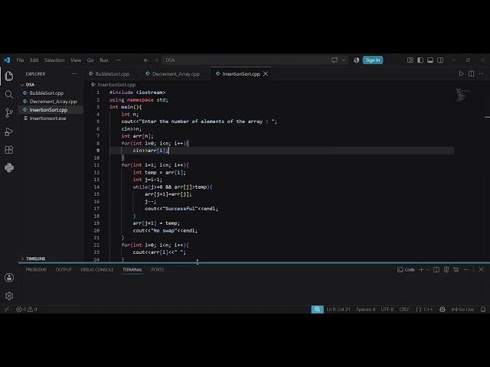Click Spaces: 4 indentation setting
This screenshot has height=367, width=490.
(366, 309)
